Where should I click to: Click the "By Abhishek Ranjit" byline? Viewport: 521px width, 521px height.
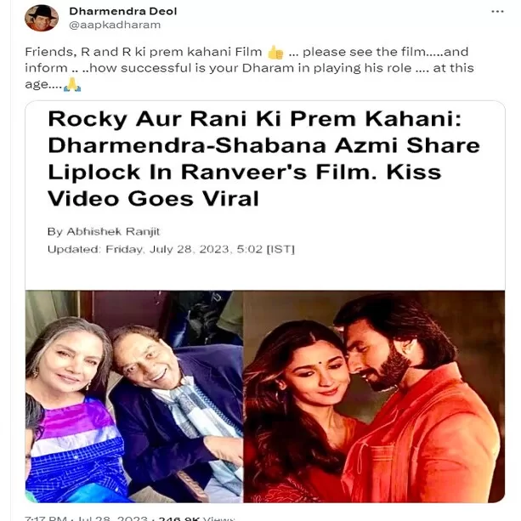[104, 231]
